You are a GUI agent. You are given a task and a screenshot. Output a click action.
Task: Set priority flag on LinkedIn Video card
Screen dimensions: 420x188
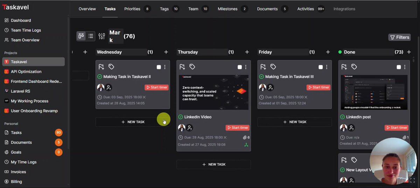pyautogui.click(x=182, y=67)
